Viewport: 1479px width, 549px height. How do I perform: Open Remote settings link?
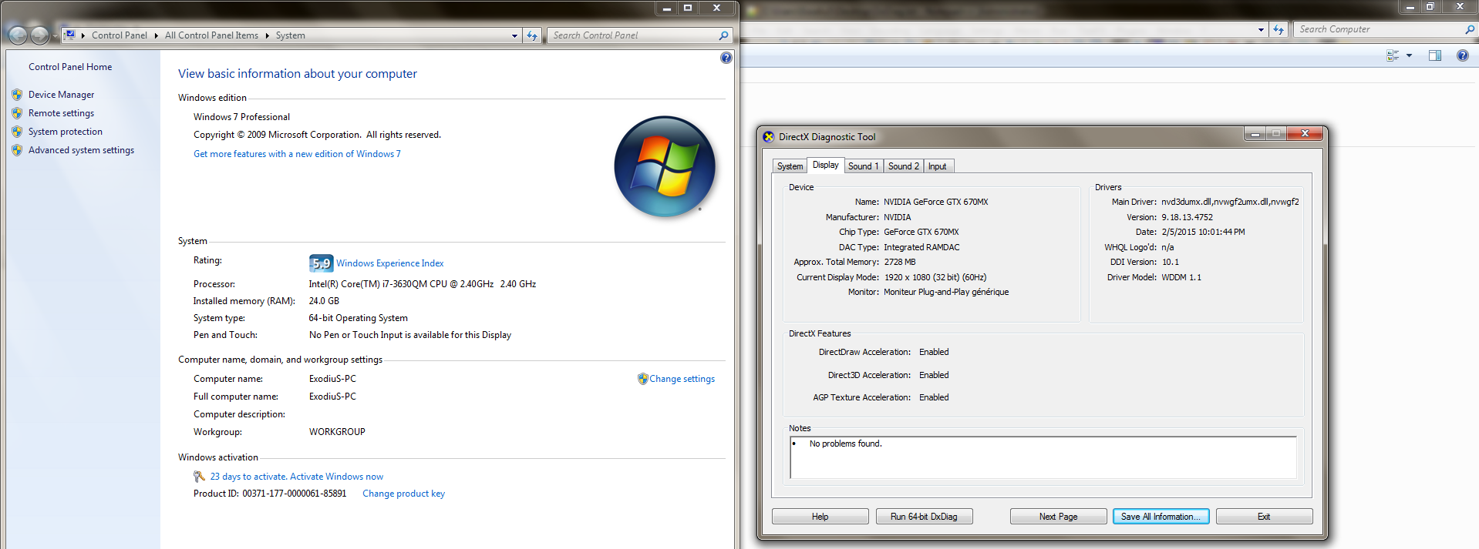coord(62,113)
